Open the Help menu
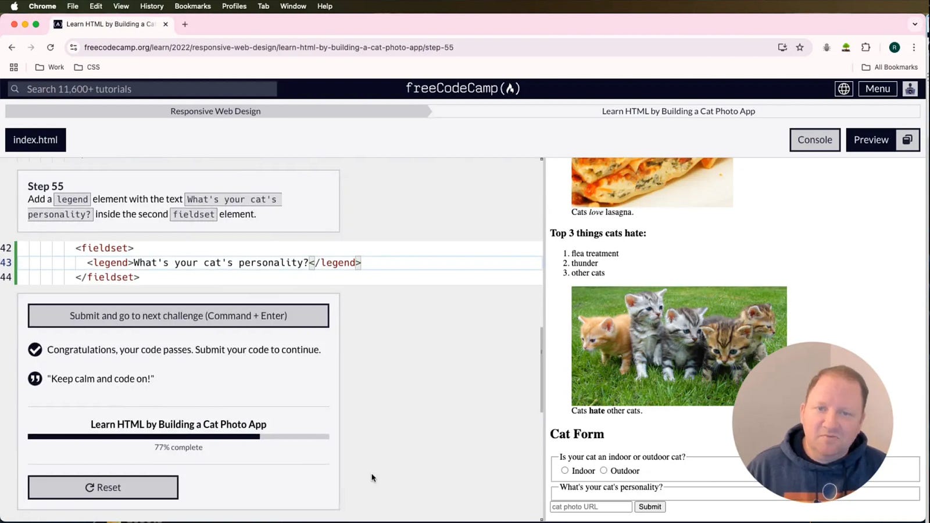Screen dimensions: 930x523 pos(325,6)
